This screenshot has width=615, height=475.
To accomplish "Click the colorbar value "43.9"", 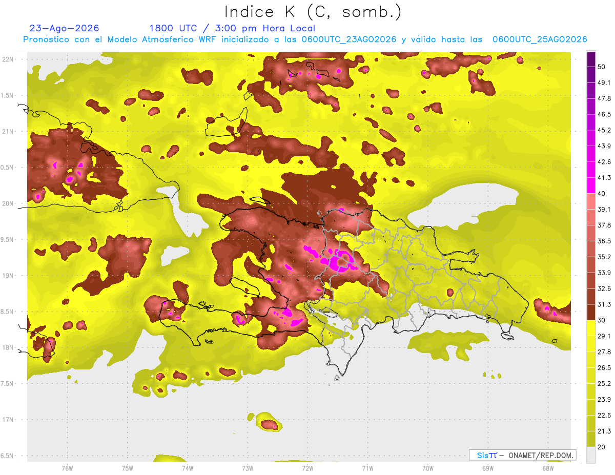I will coord(604,146).
